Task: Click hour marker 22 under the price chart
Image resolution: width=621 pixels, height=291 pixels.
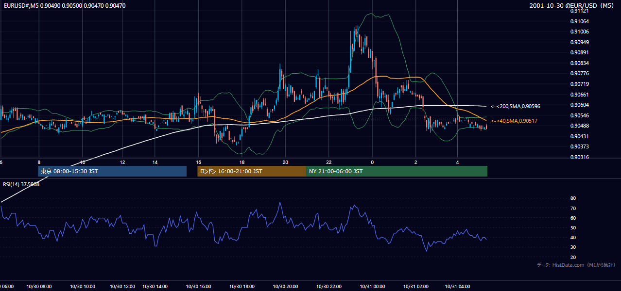Action: (329, 162)
